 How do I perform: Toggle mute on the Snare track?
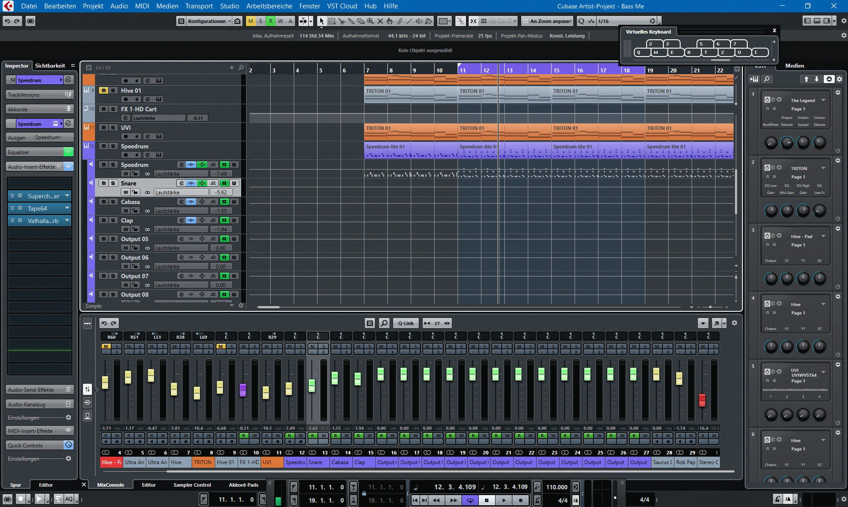click(x=103, y=183)
